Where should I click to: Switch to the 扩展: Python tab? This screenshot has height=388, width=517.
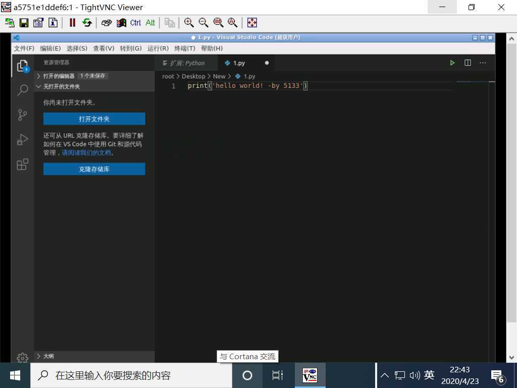(186, 63)
